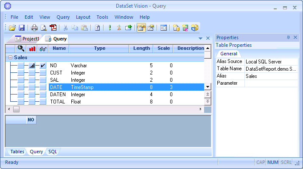Screen dimensions: 303x169
Task: Open print preview from the toolbar
Action: (44, 28)
